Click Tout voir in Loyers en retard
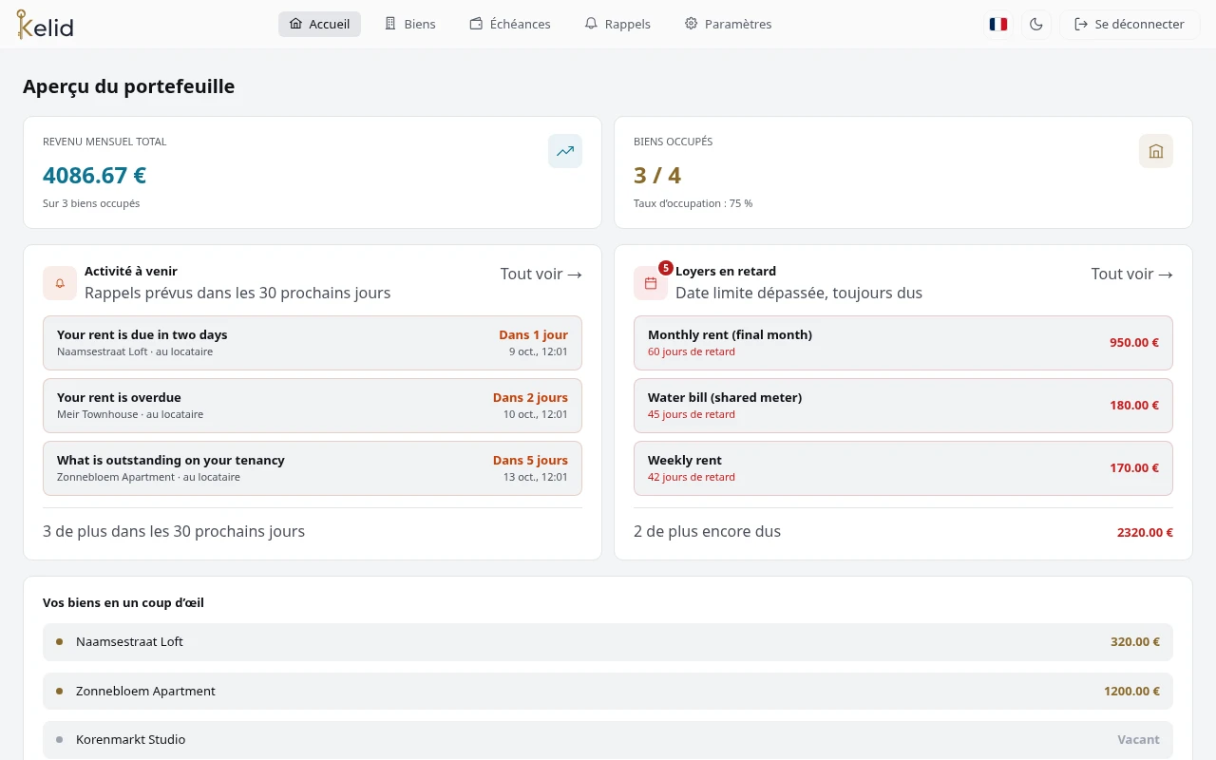The image size is (1216, 760). tap(1132, 274)
